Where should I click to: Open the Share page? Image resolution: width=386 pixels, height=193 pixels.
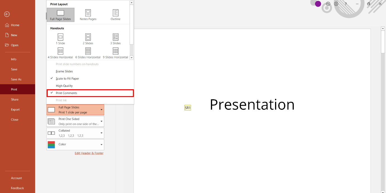pos(18,99)
